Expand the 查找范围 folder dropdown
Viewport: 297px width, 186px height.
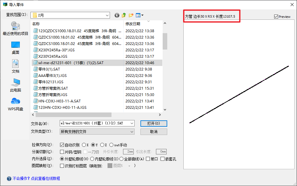tap(107, 15)
